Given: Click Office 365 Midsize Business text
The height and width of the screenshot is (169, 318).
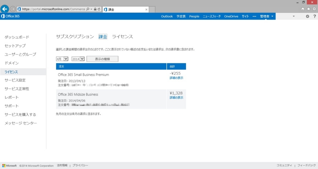Looking at the screenshot, I should (78, 94).
